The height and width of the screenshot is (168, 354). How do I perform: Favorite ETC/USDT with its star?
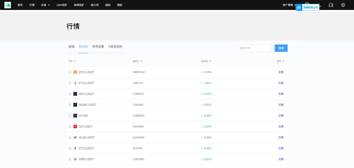pyautogui.click(x=70, y=148)
